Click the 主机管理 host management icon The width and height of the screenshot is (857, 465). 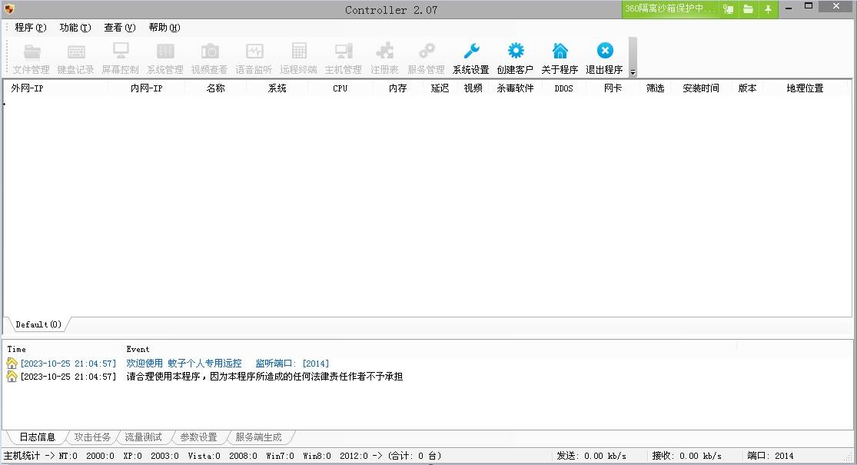pos(344,58)
